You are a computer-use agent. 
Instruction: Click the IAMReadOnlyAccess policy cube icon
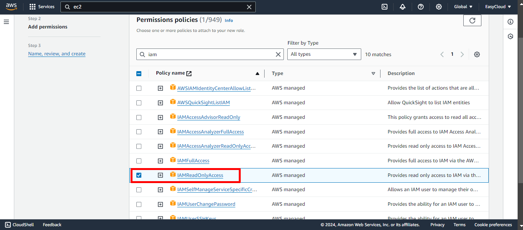[173, 175]
